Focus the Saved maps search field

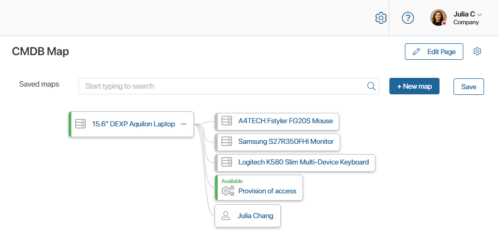[229, 86]
